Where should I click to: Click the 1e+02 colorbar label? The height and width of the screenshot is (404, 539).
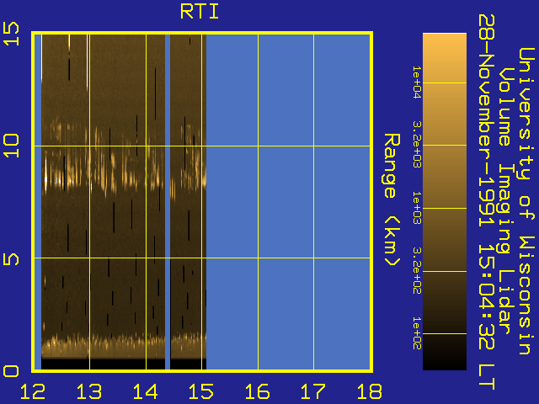[x=417, y=333]
